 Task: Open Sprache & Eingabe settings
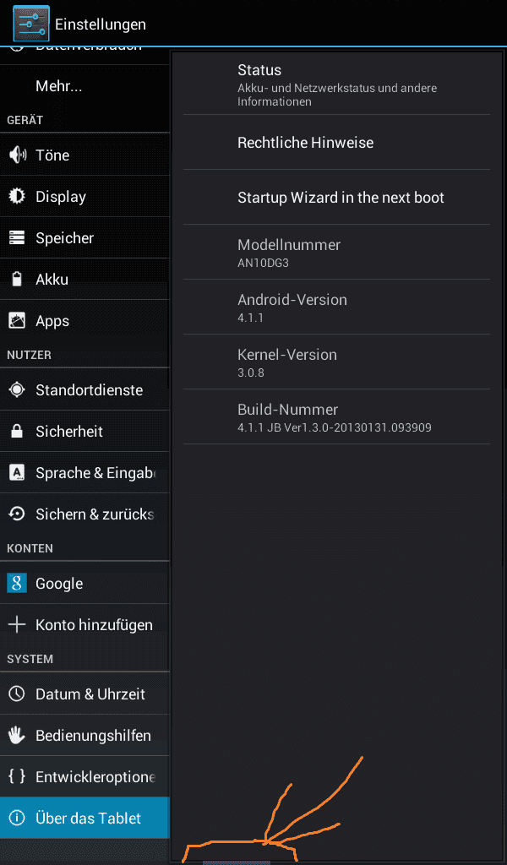click(x=84, y=473)
